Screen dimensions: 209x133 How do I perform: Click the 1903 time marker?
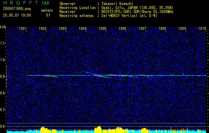tap(63, 29)
